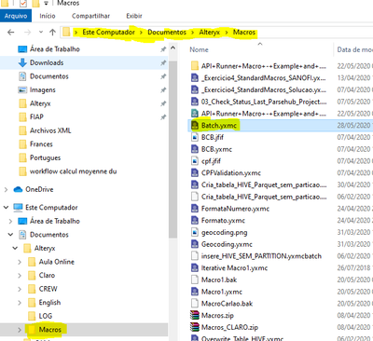Select CPFValidation.yxmc file icon

(195, 172)
